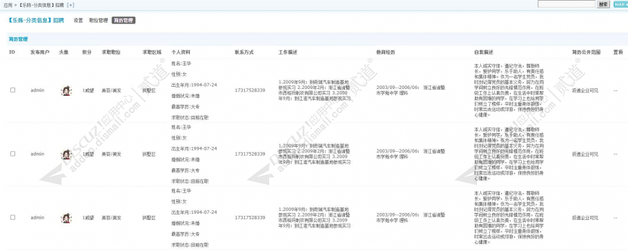This screenshot has height=251, width=628.
Task: Tick the checkbox in the first resume row
Action: tap(13, 90)
